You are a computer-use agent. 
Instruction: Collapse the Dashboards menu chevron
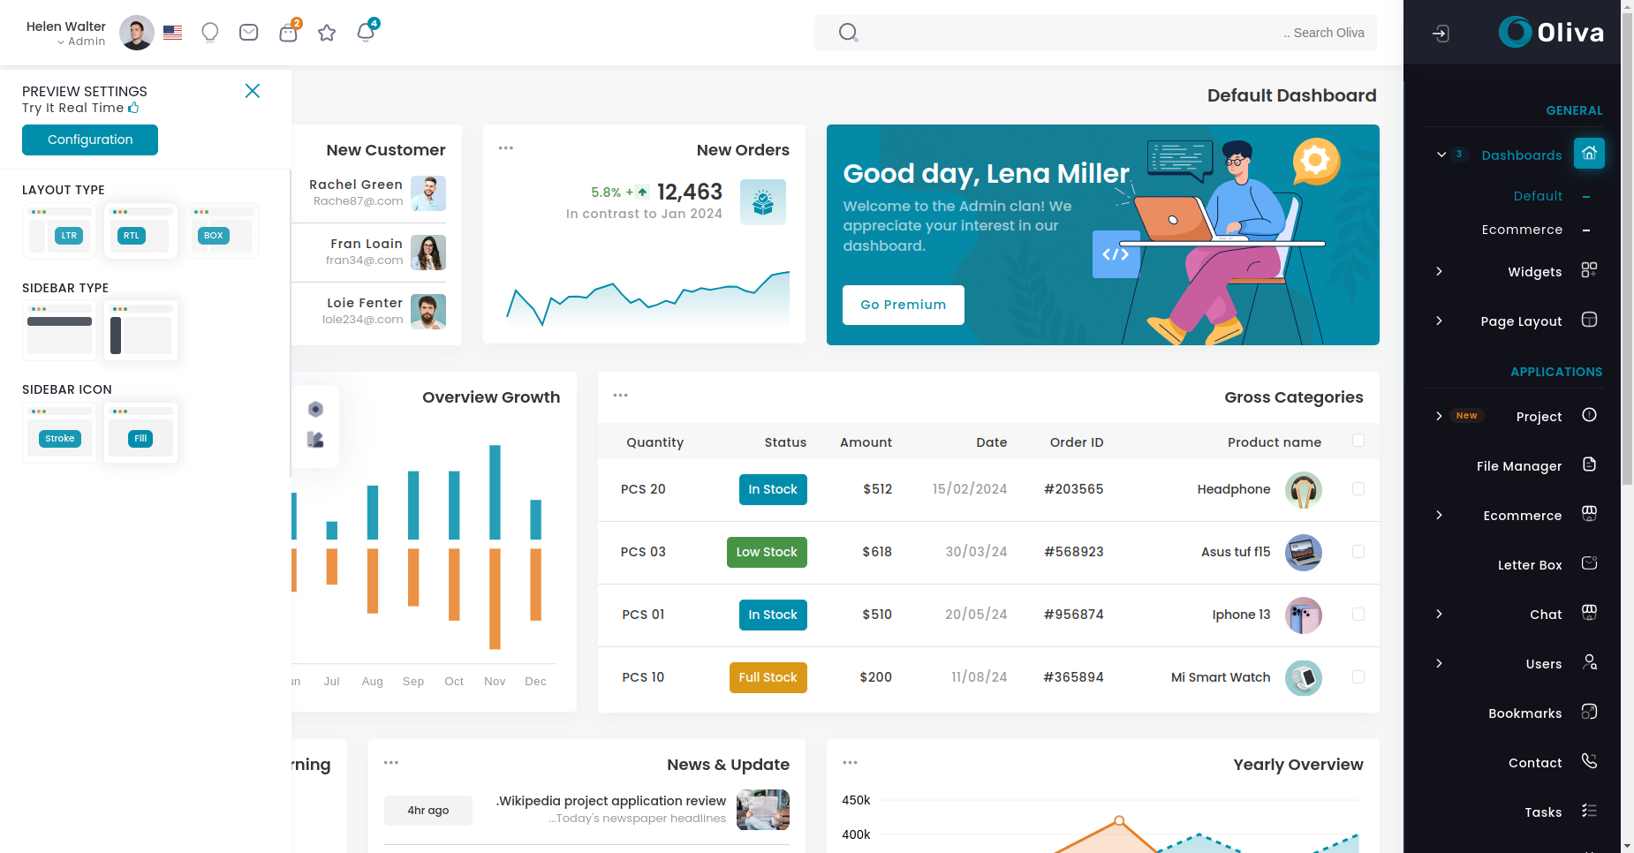point(1441,155)
